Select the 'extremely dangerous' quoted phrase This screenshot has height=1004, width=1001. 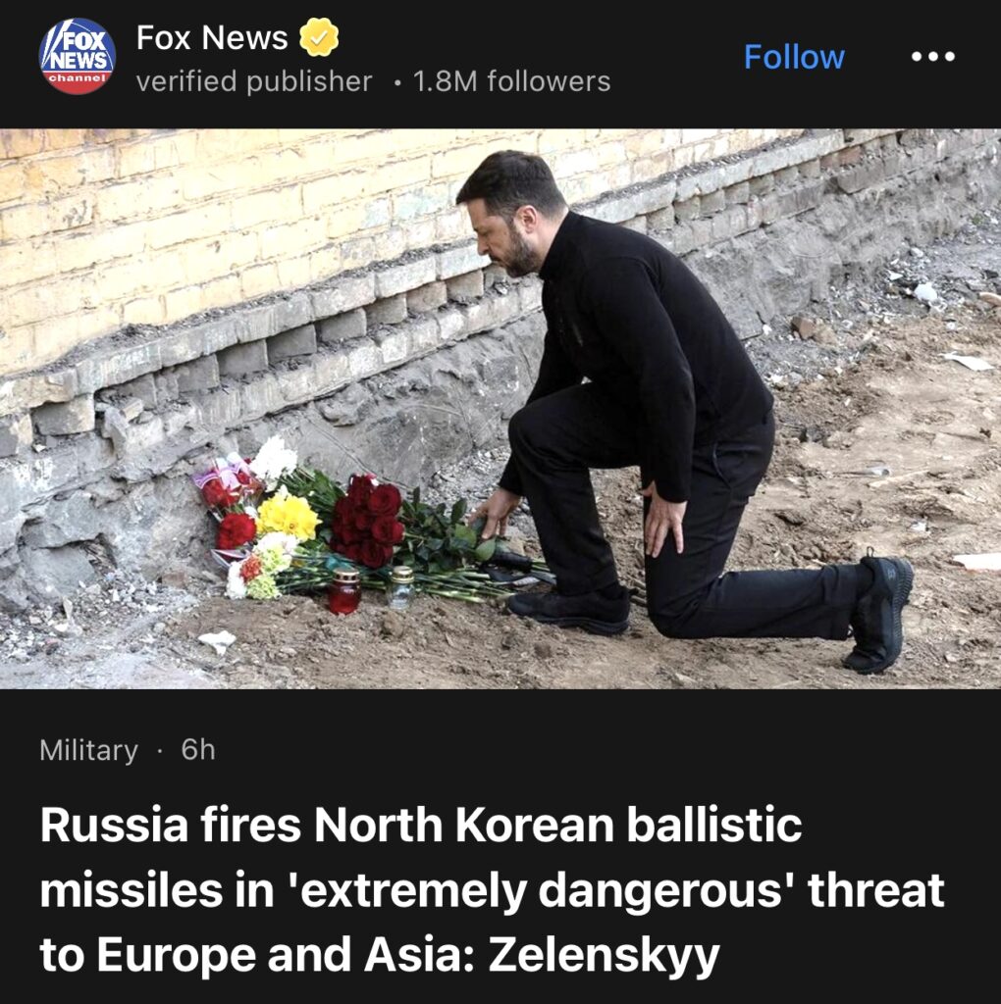click(541, 890)
